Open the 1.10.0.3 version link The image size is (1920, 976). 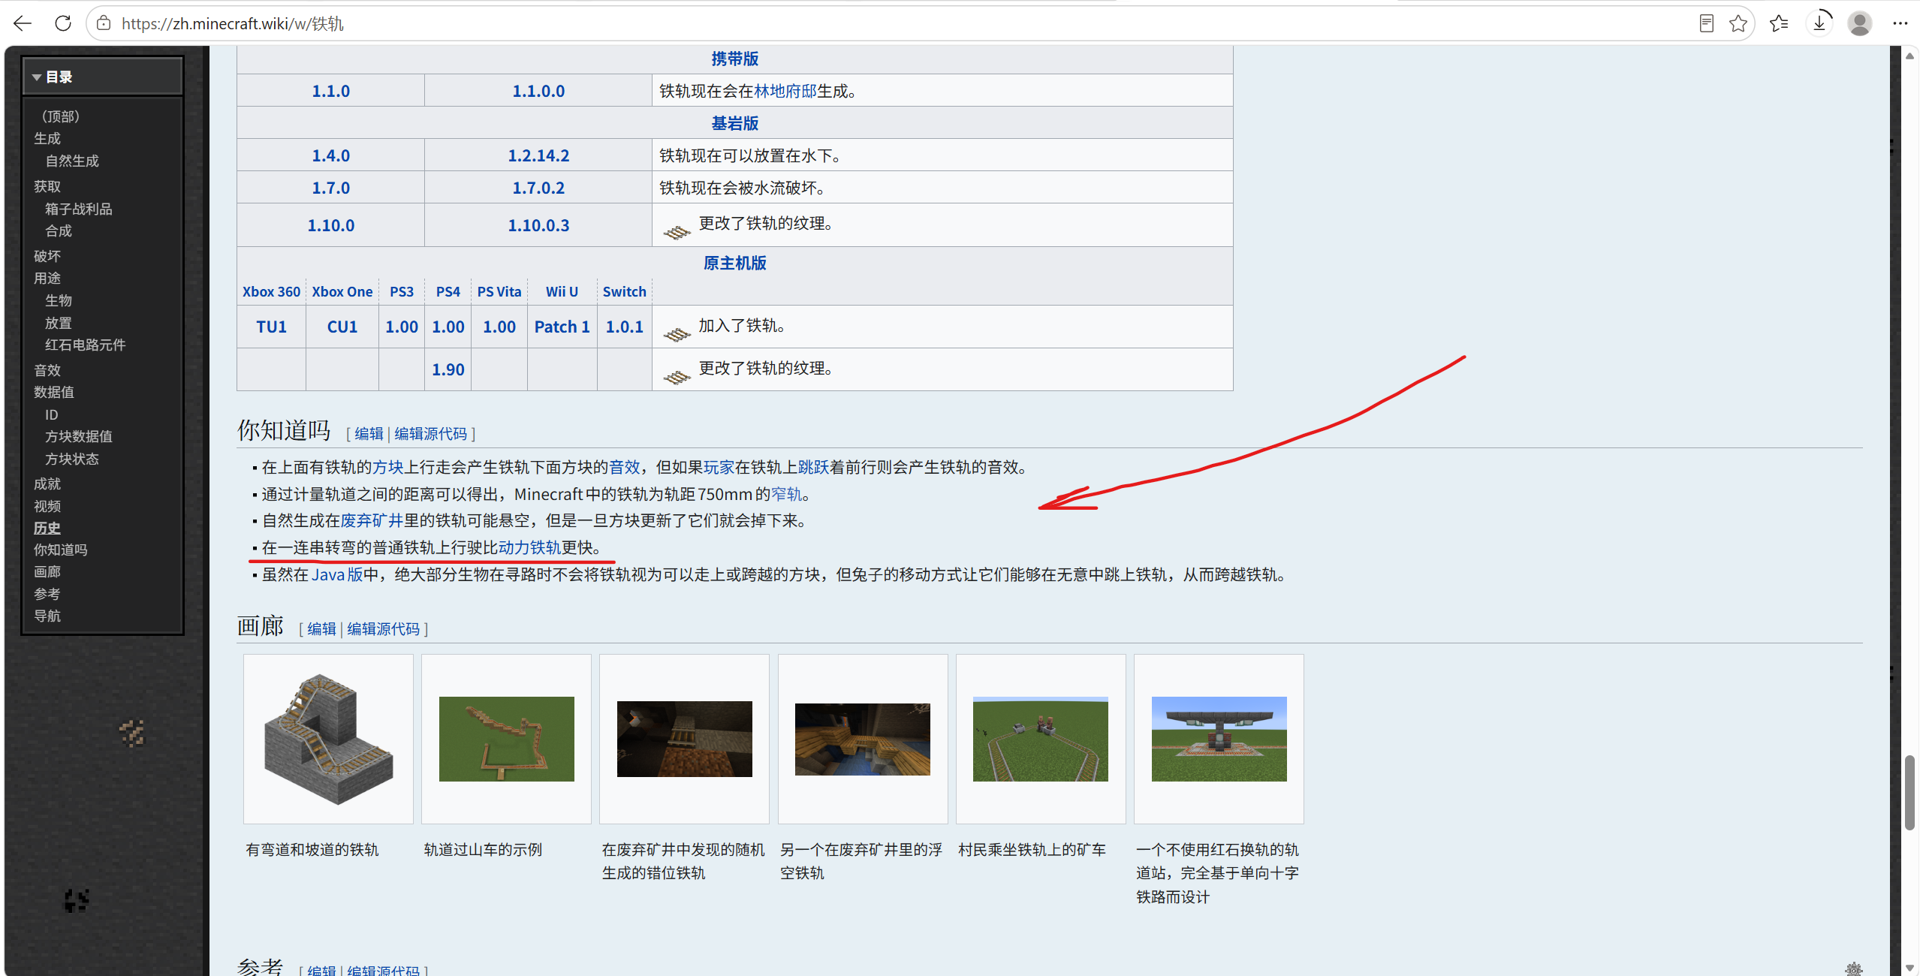click(x=538, y=225)
